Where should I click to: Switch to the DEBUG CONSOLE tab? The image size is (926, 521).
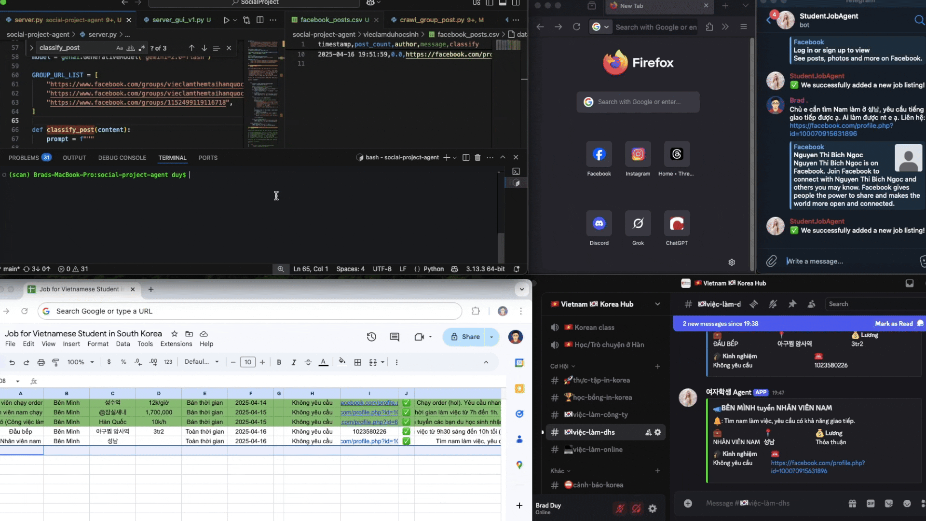click(x=122, y=158)
